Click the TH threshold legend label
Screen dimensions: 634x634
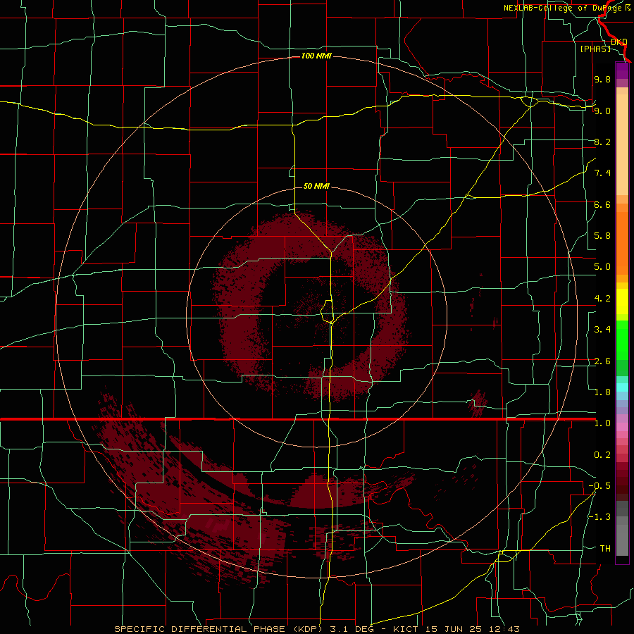tap(605, 549)
